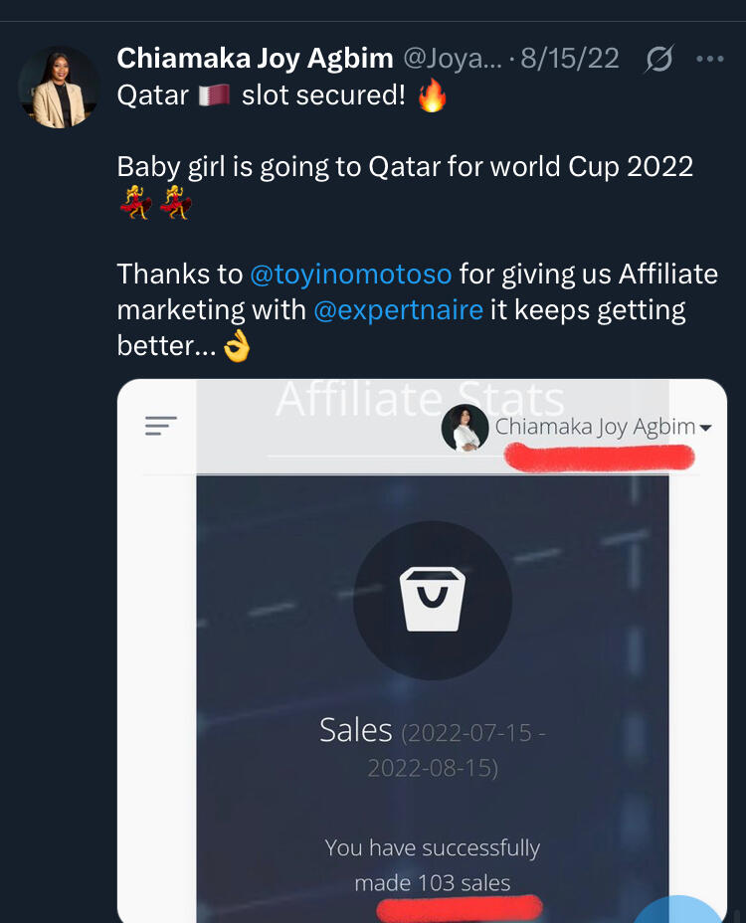746x923 pixels.
Task: Click the Affiliate Stats heading
Action: pos(420,400)
